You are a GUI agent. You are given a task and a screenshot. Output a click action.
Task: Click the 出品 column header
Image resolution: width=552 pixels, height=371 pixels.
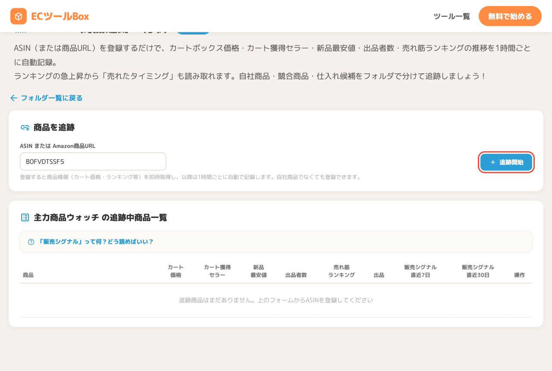point(379,275)
